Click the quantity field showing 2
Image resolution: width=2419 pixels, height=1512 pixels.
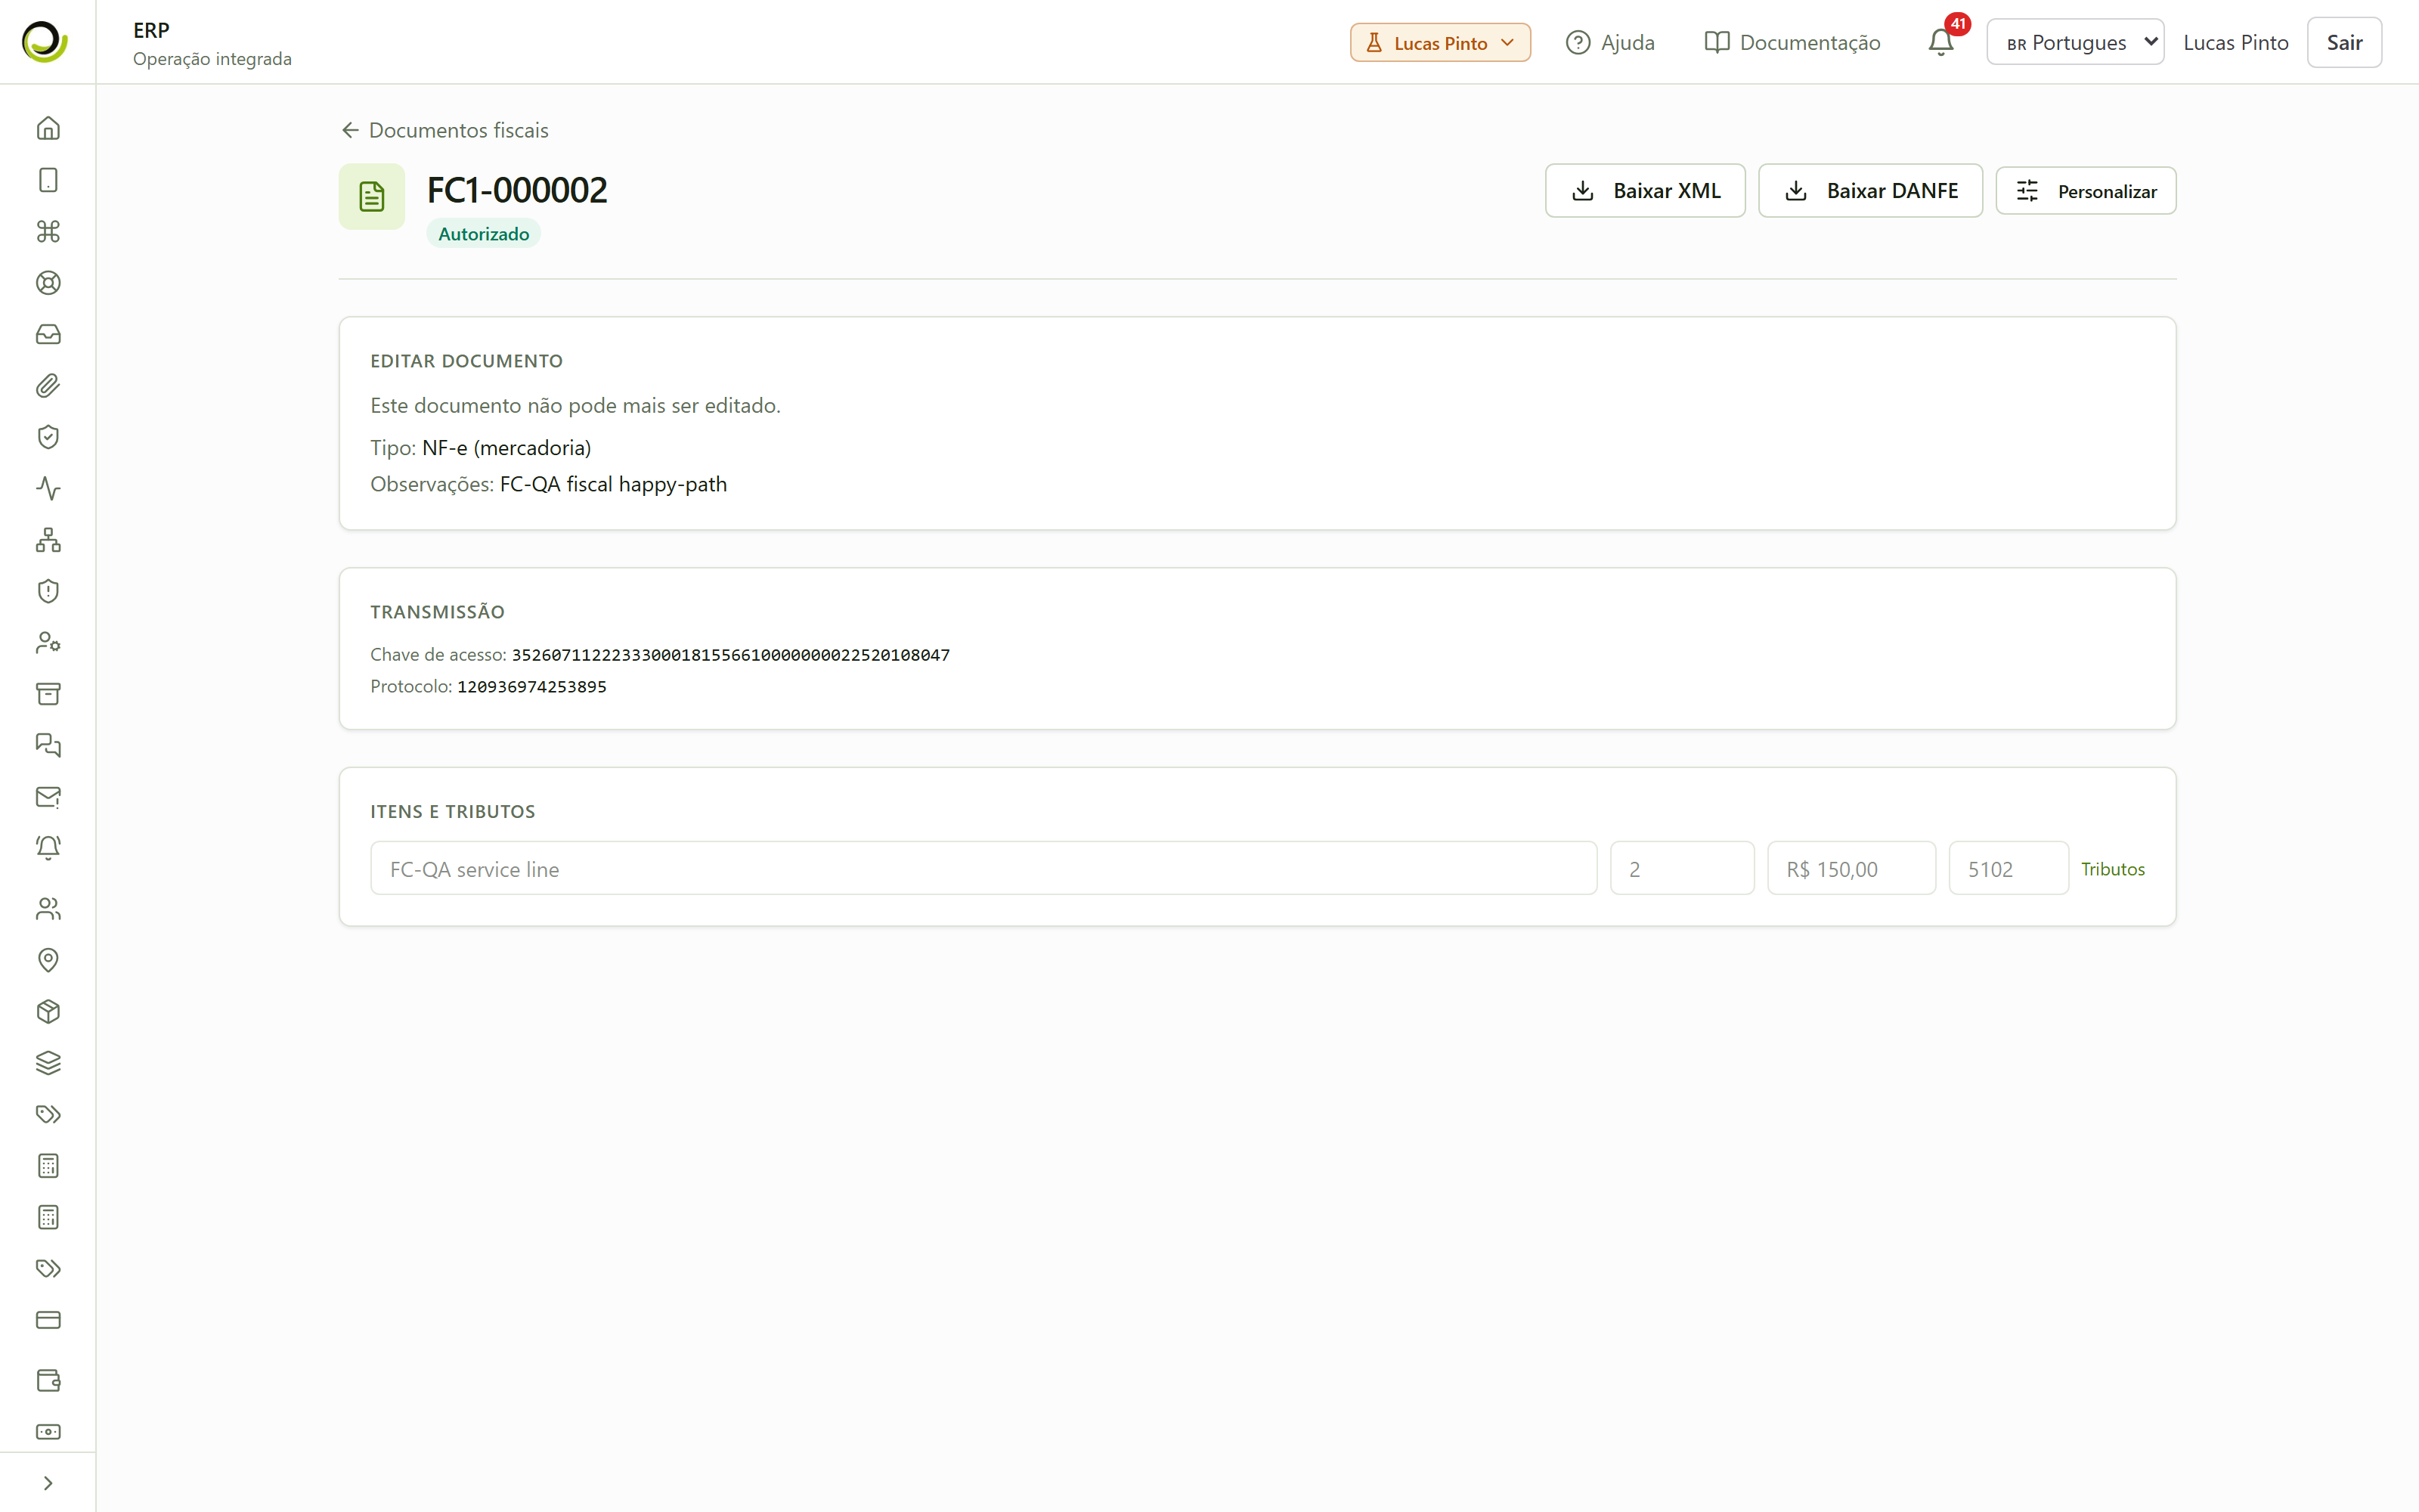[x=1682, y=868]
